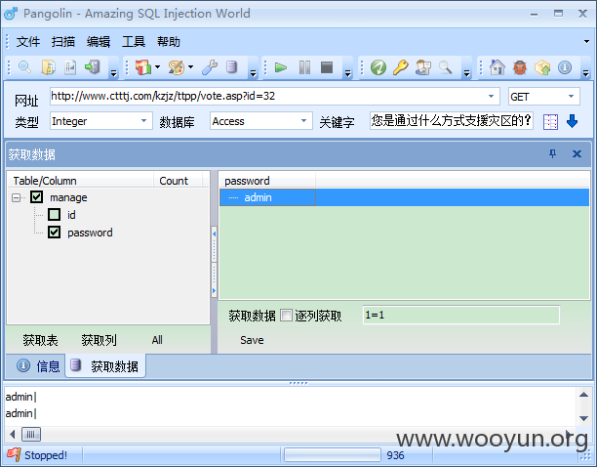
Task: Click the 获取表 button
Action: click(x=40, y=340)
